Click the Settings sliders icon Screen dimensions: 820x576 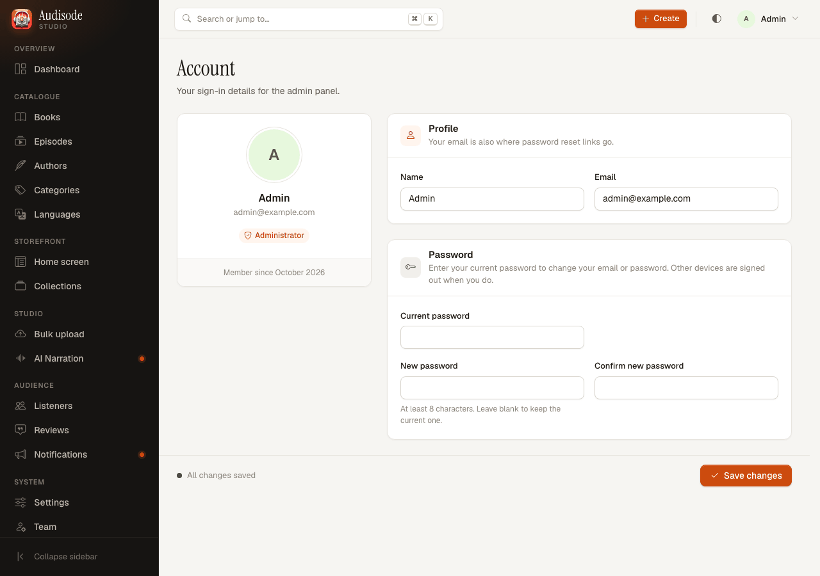20,502
